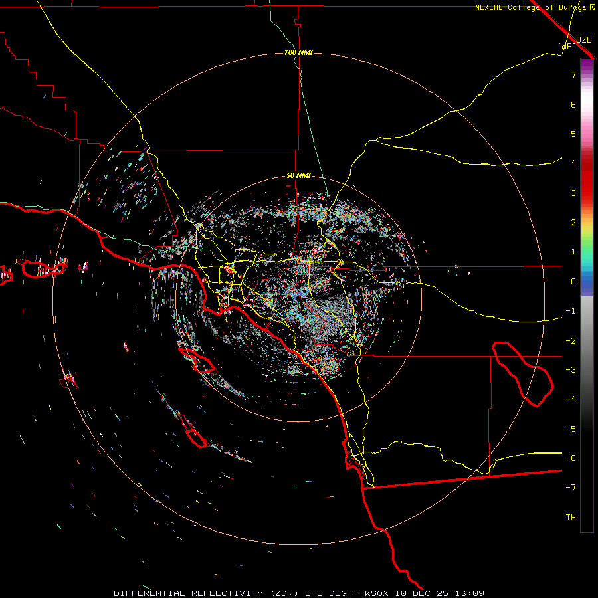598x598 pixels.
Task: Select the -1 value on color scale
Action: 571,311
